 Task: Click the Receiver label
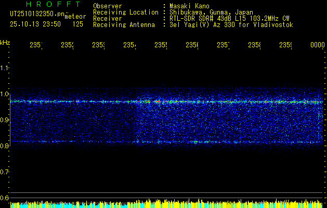pos(108,19)
